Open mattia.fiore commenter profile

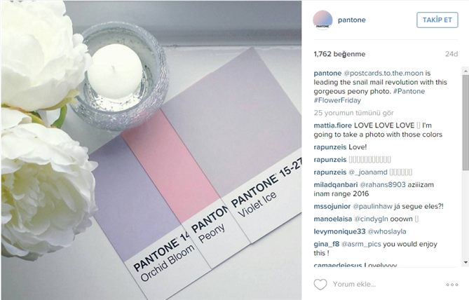coord(332,125)
